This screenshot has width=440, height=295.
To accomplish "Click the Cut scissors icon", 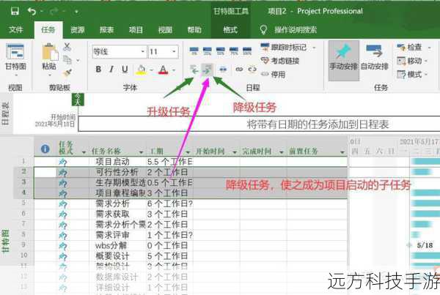I will click(x=67, y=47).
